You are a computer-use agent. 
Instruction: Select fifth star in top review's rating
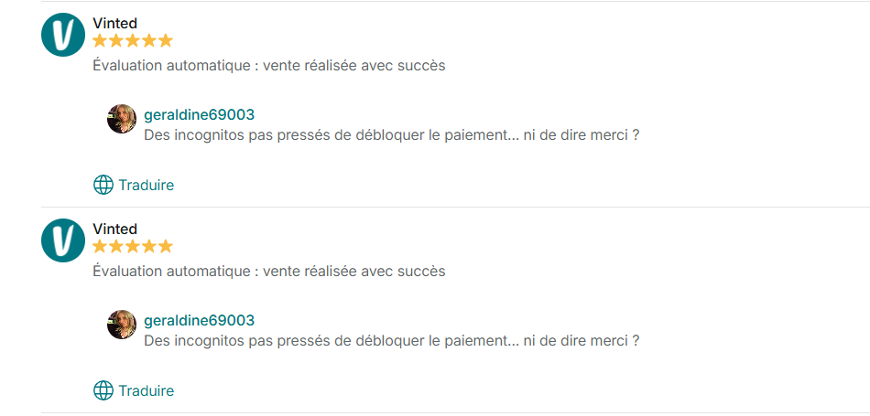[x=166, y=40]
